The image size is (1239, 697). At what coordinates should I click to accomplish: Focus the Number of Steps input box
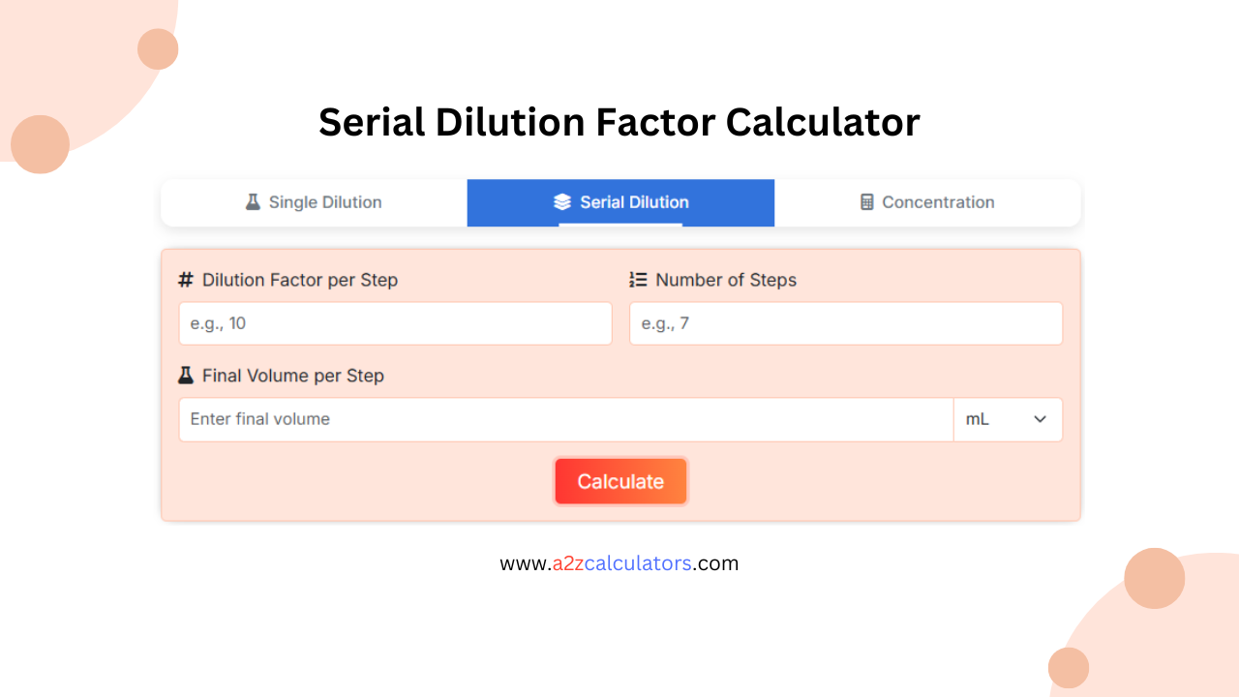(845, 323)
